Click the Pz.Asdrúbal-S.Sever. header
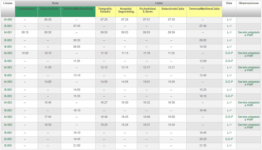The height and width of the screenshot is (150, 262). 148,10
